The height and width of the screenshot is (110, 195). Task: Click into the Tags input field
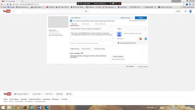tap(92, 43)
